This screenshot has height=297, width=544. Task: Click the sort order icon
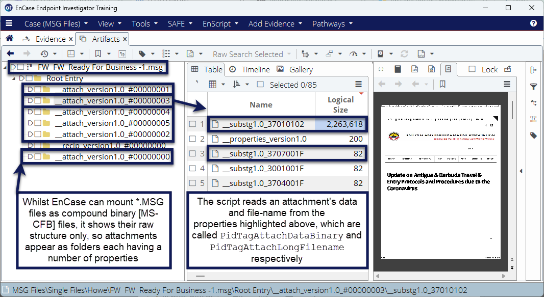tap(237, 85)
